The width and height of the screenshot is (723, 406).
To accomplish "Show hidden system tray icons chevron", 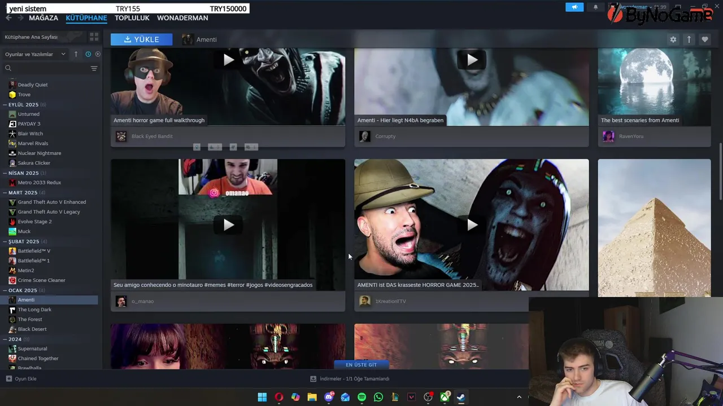I will [519, 397].
